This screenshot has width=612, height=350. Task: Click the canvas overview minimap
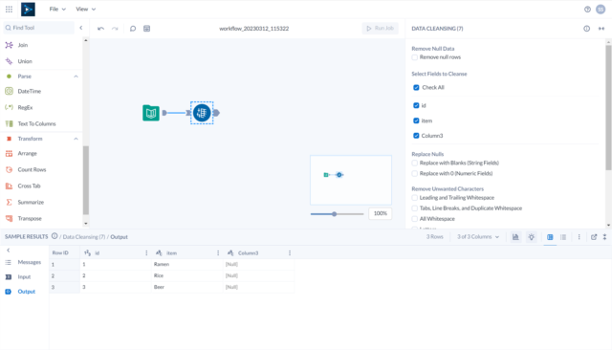351,180
